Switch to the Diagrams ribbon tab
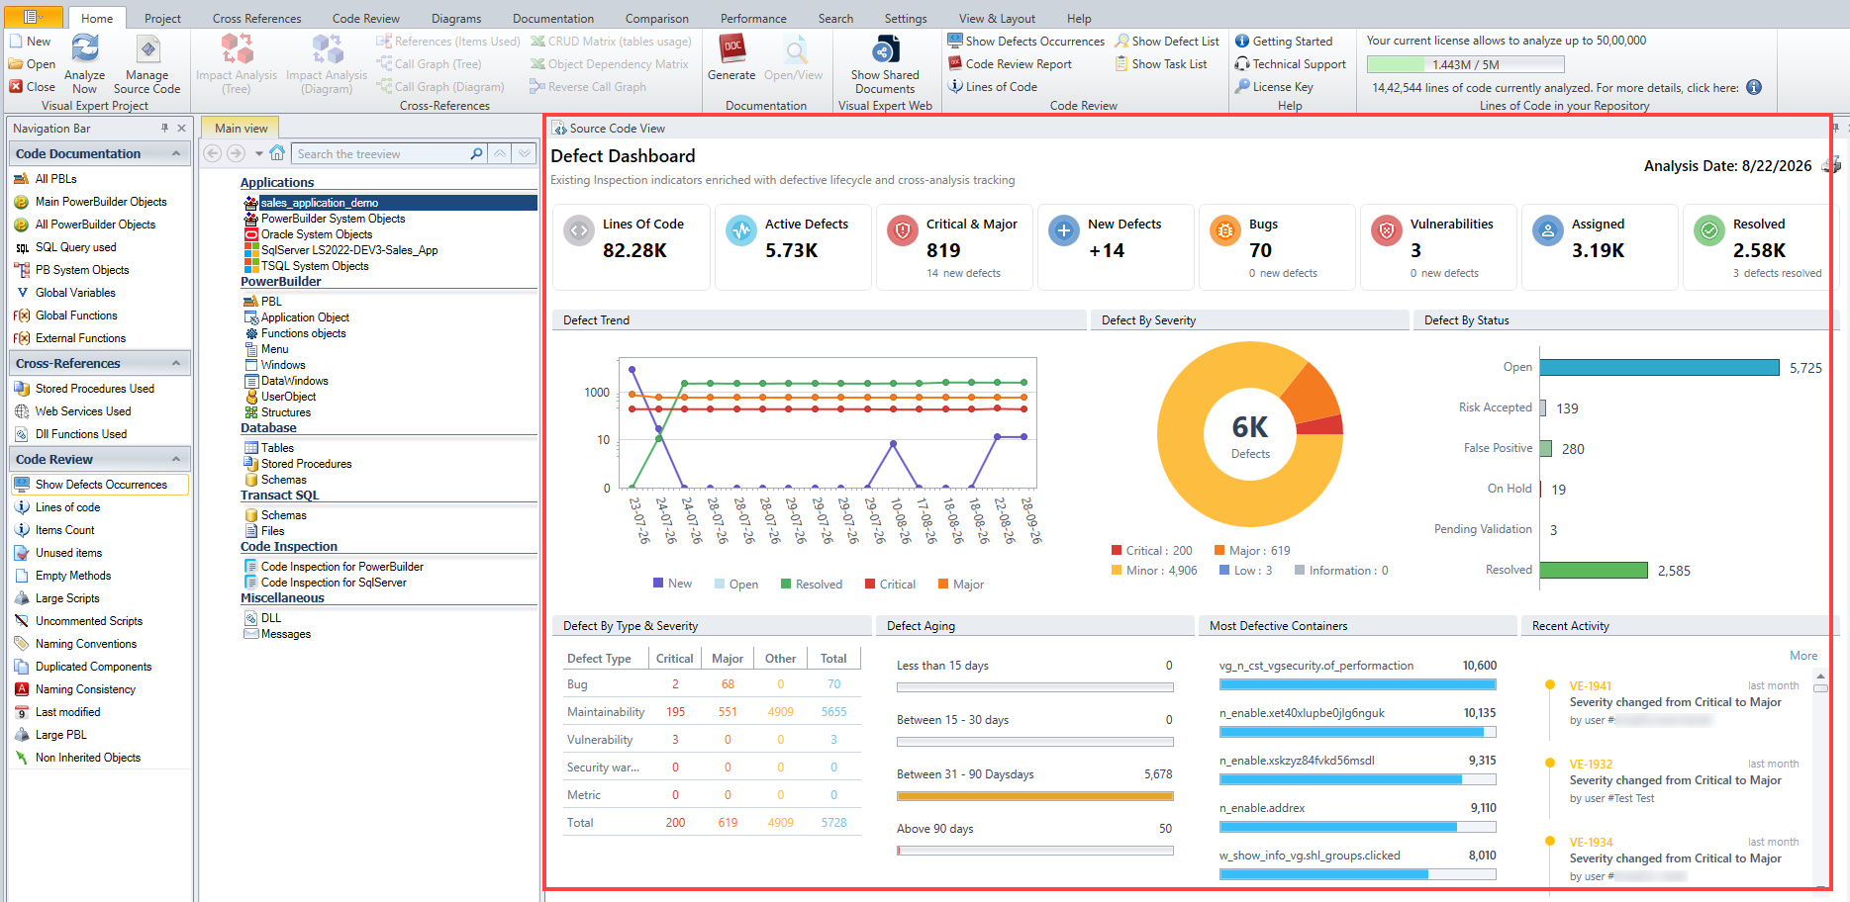Image resolution: width=1850 pixels, height=902 pixels. (456, 19)
